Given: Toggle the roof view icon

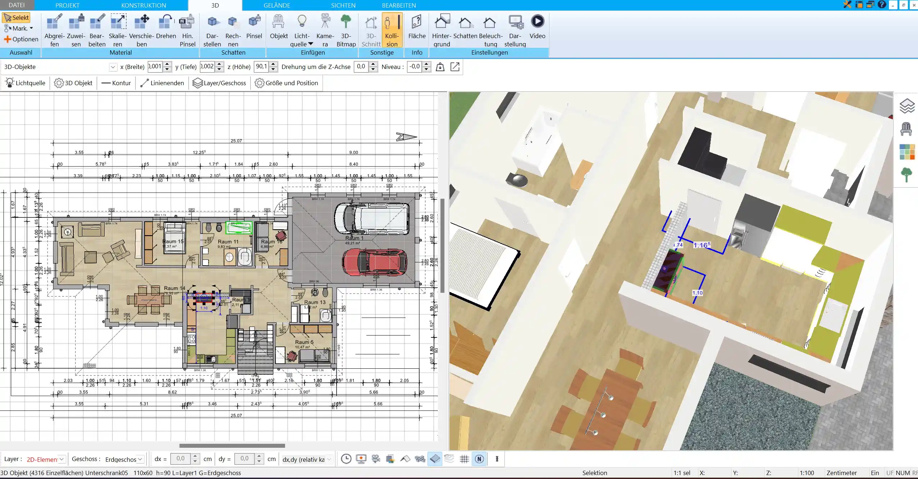Looking at the screenshot, I should (405, 459).
